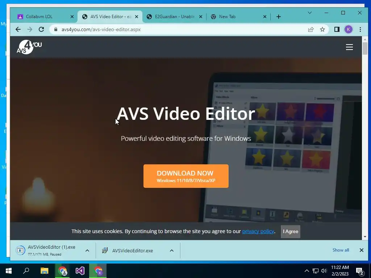Bookmark this page with the star icon
Image resolution: width=371 pixels, height=278 pixels.
click(x=322, y=29)
